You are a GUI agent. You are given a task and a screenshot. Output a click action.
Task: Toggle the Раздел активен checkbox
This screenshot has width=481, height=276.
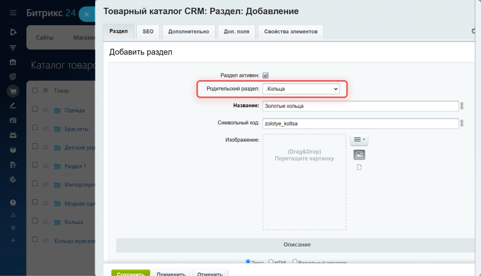pos(265,75)
